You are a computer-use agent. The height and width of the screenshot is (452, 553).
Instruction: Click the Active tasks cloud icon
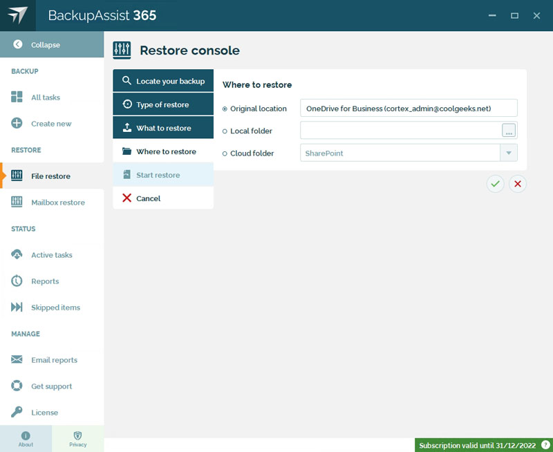click(x=17, y=254)
